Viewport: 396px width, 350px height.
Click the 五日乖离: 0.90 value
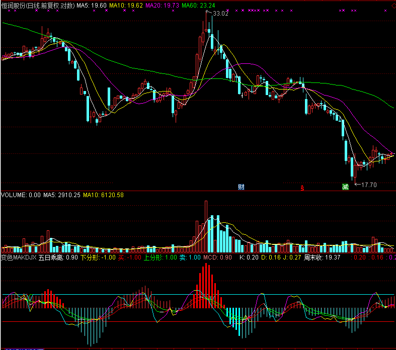click(x=58, y=257)
